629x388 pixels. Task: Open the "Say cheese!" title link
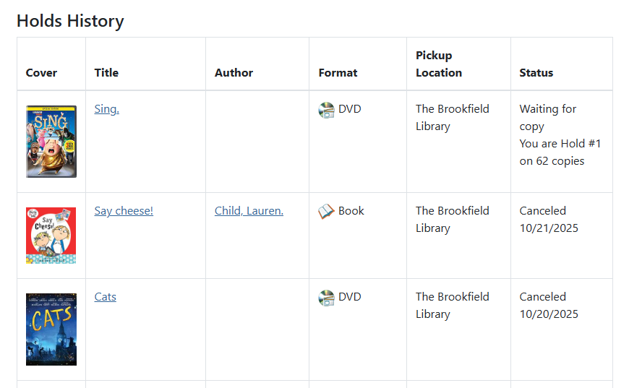pyautogui.click(x=124, y=211)
